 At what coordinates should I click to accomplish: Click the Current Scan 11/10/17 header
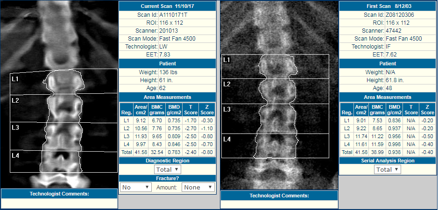click(167, 6)
